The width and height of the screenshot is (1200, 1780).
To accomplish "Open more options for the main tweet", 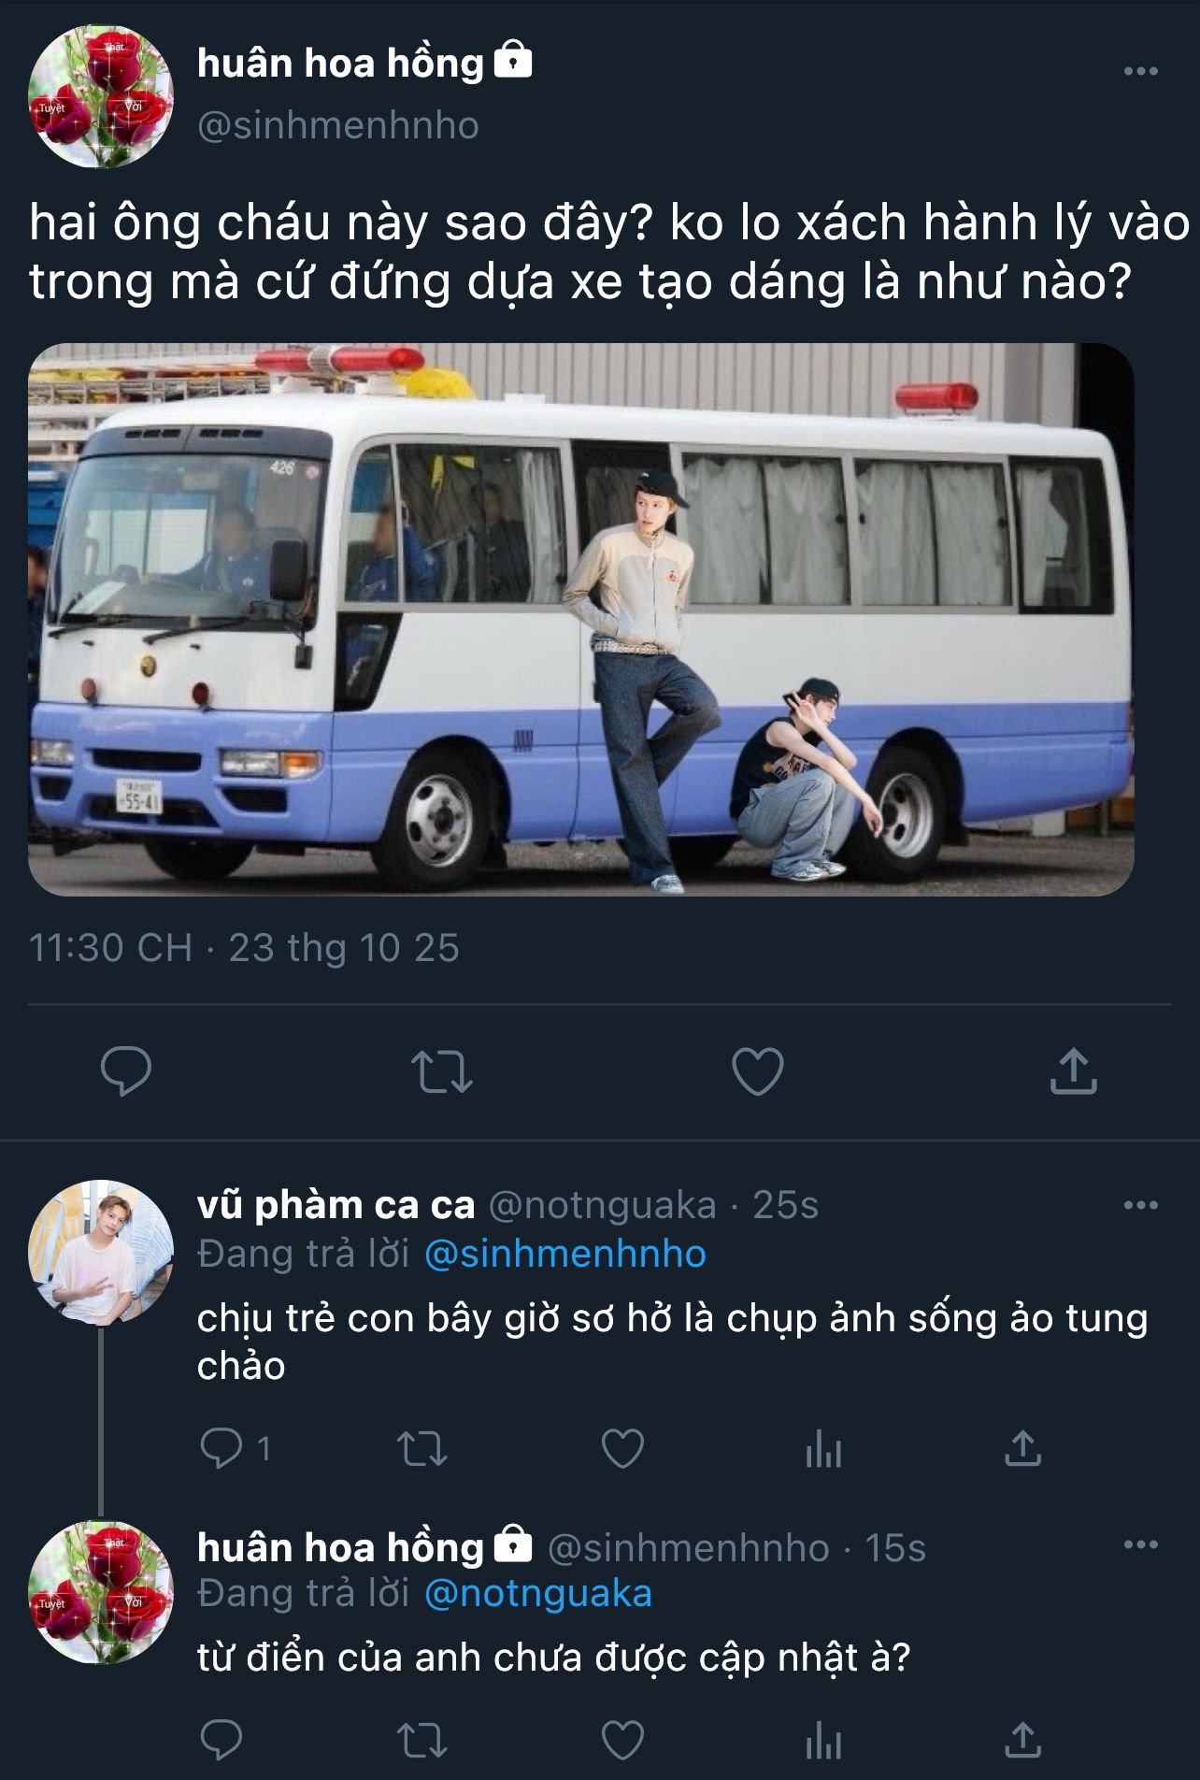I will pos(1140,71).
